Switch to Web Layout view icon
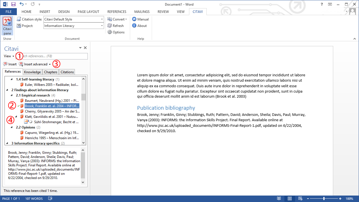The width and height of the screenshot is (359, 202). tap(300, 199)
